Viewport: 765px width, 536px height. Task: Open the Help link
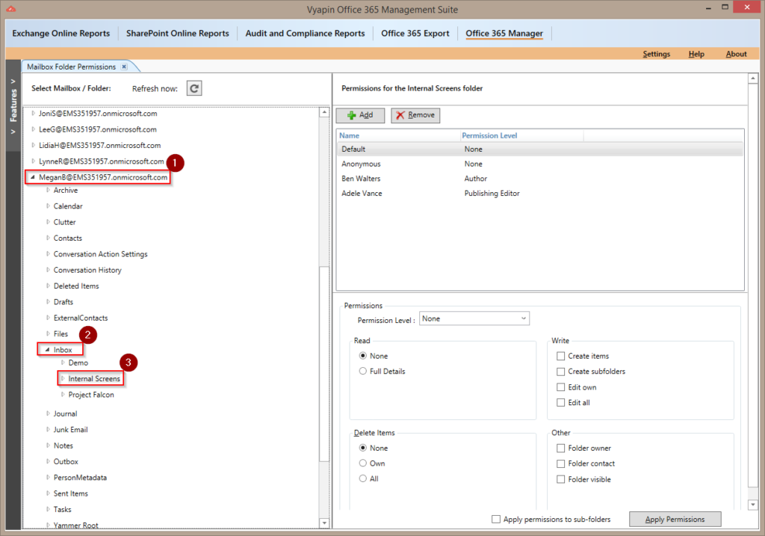coord(696,54)
